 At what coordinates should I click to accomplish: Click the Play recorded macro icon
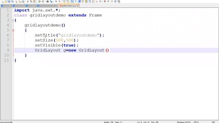(x=112, y=1)
